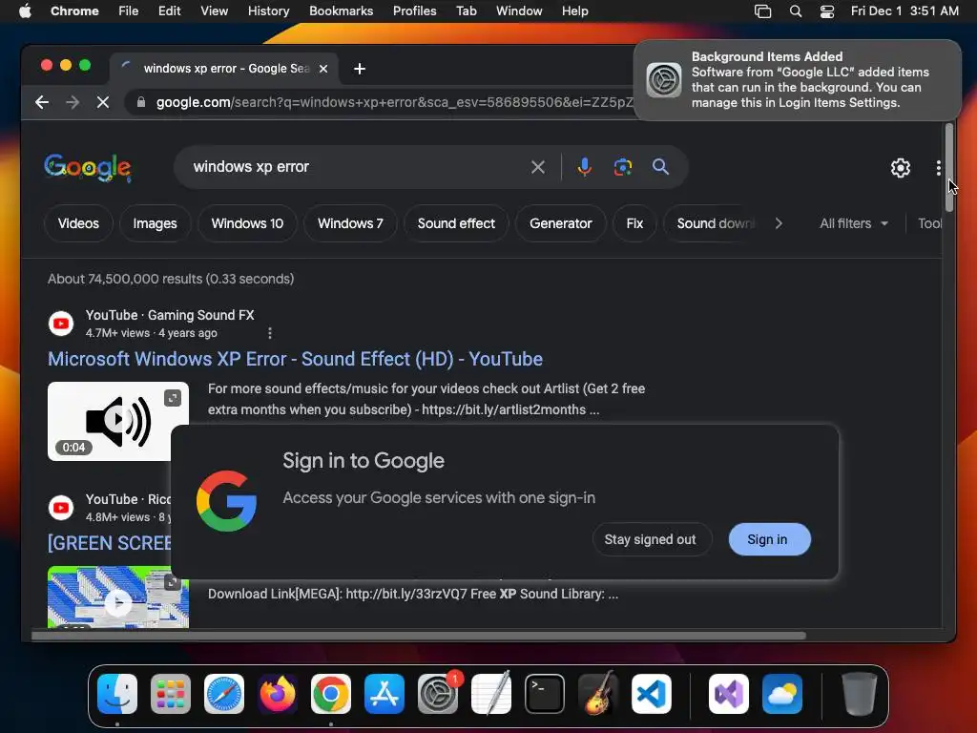Open Google quick settings gear

click(x=901, y=168)
